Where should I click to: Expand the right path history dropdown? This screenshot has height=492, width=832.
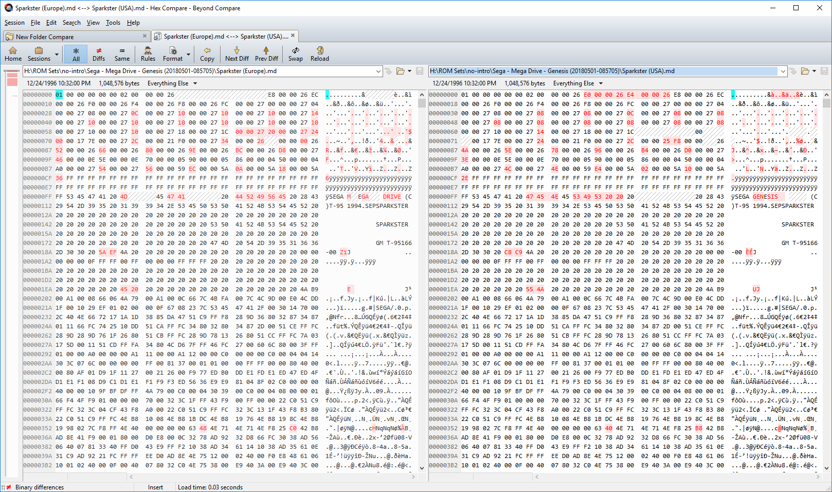(x=783, y=71)
